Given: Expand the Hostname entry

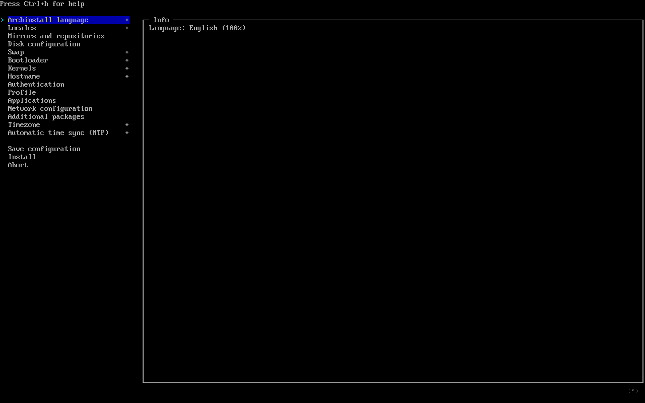Looking at the screenshot, I should pyautogui.click(x=127, y=76).
